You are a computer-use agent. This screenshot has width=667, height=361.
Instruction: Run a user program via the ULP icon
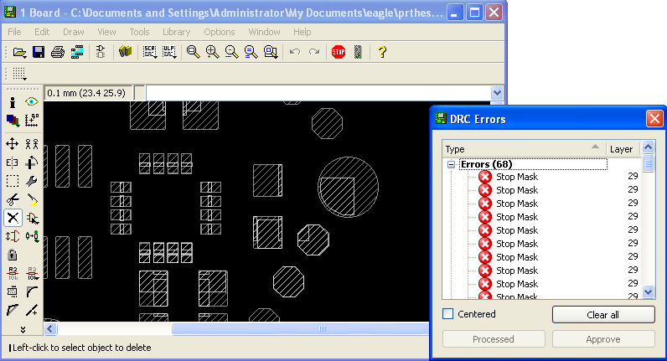click(x=169, y=52)
